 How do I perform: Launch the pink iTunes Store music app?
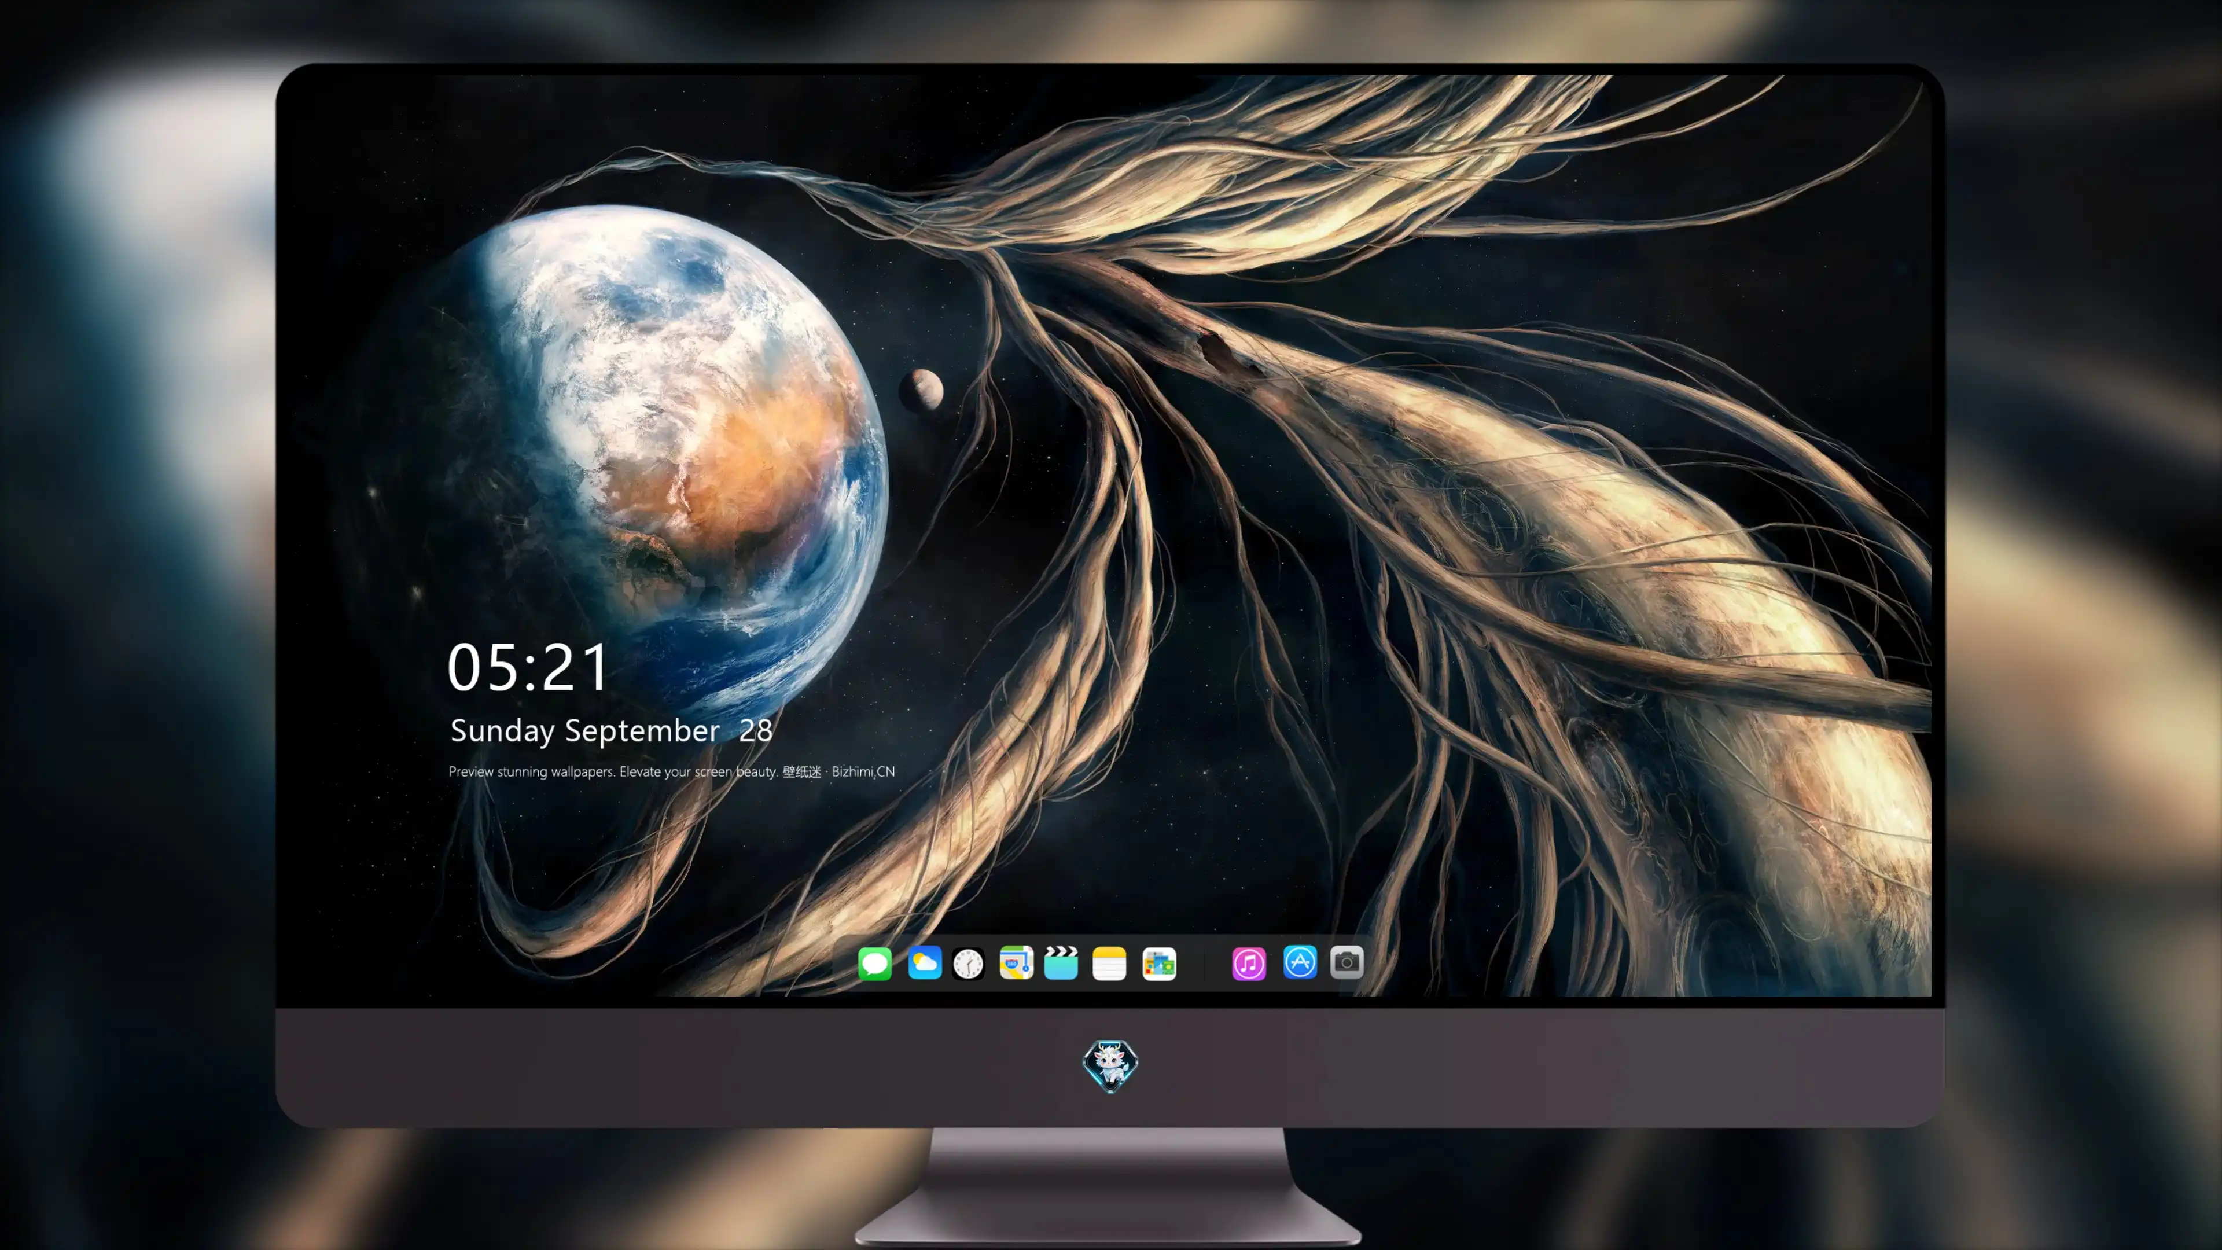[x=1249, y=964]
